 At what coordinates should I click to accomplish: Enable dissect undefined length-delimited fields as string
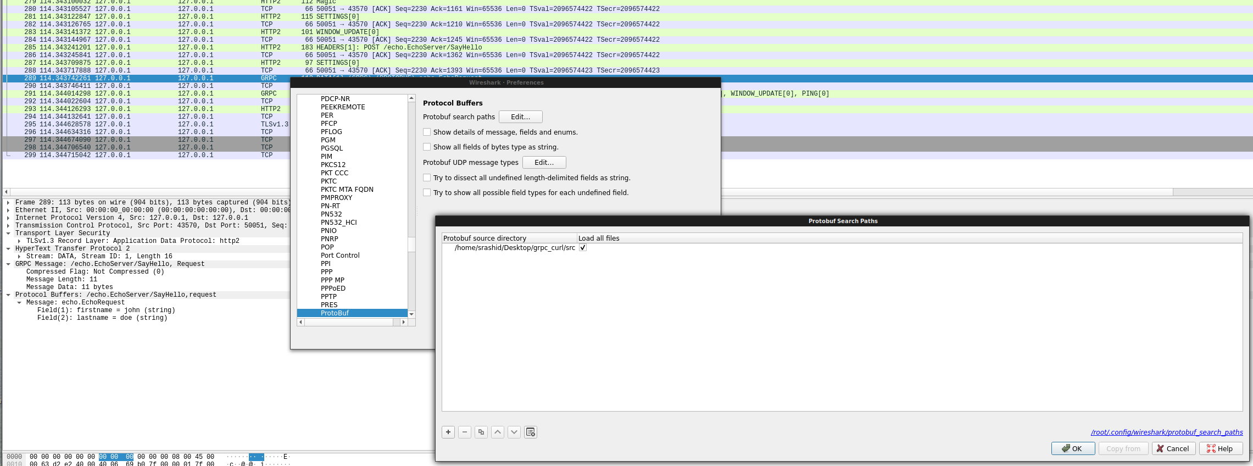pos(427,177)
